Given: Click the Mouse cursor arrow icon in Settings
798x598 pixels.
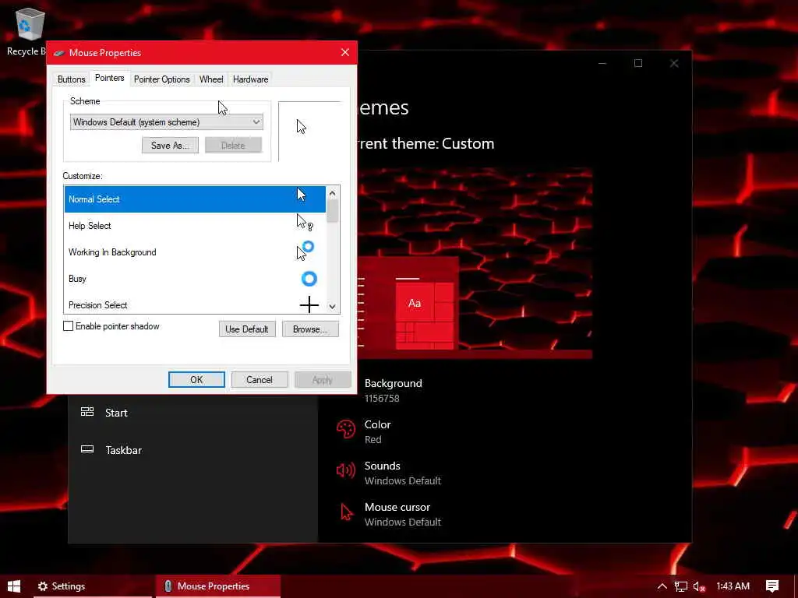Looking at the screenshot, I should click(x=346, y=512).
